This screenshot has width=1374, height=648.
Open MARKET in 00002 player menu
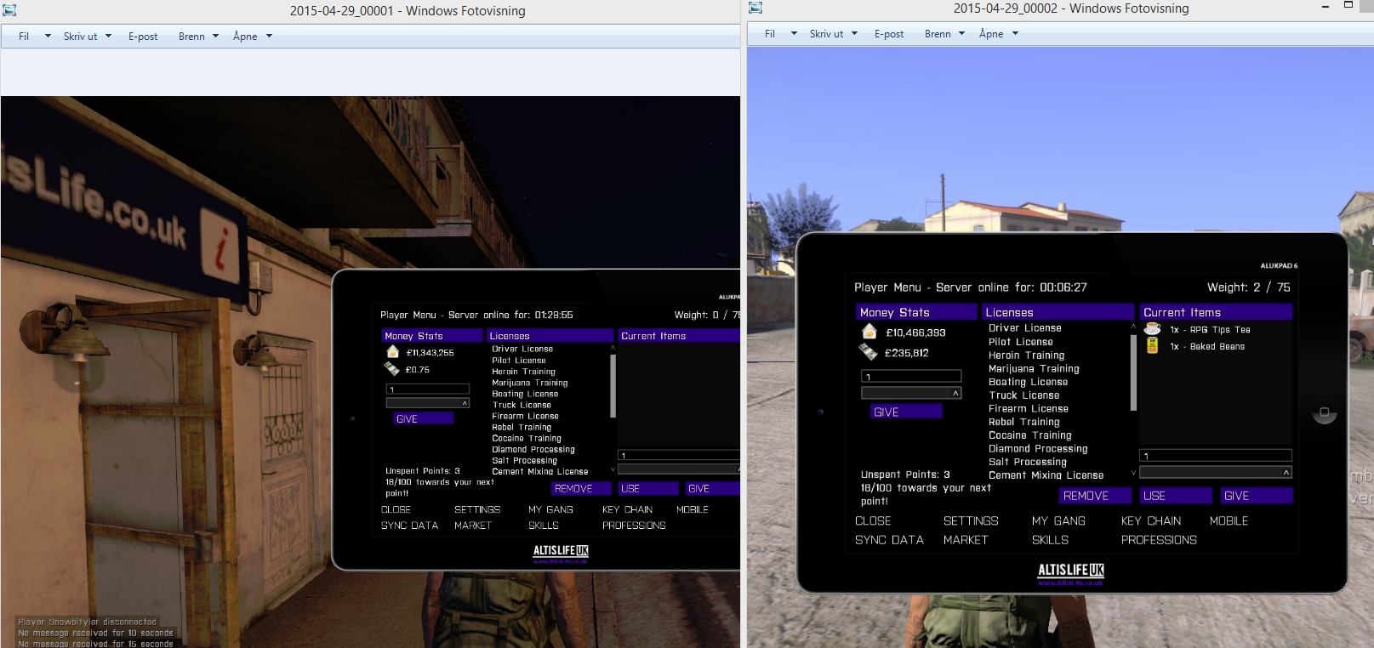(966, 540)
